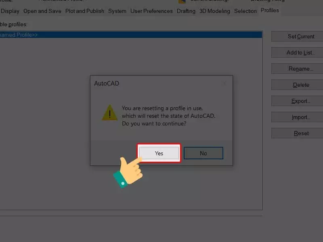Close the AutoCAD warning dialog
323x242 pixels.
tap(224, 83)
